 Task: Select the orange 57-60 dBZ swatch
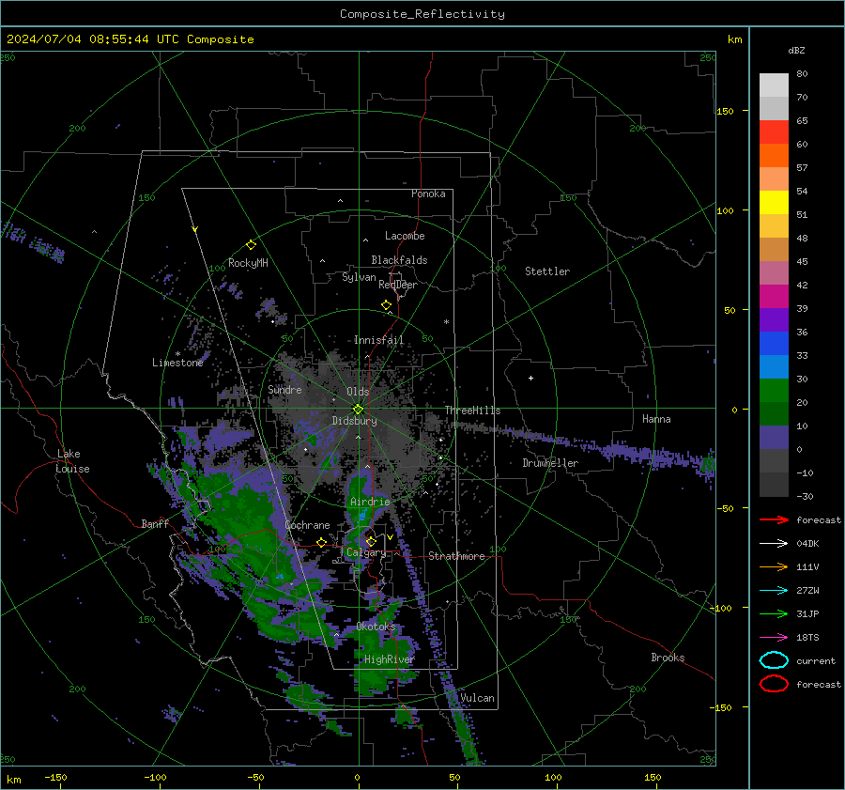(x=774, y=156)
